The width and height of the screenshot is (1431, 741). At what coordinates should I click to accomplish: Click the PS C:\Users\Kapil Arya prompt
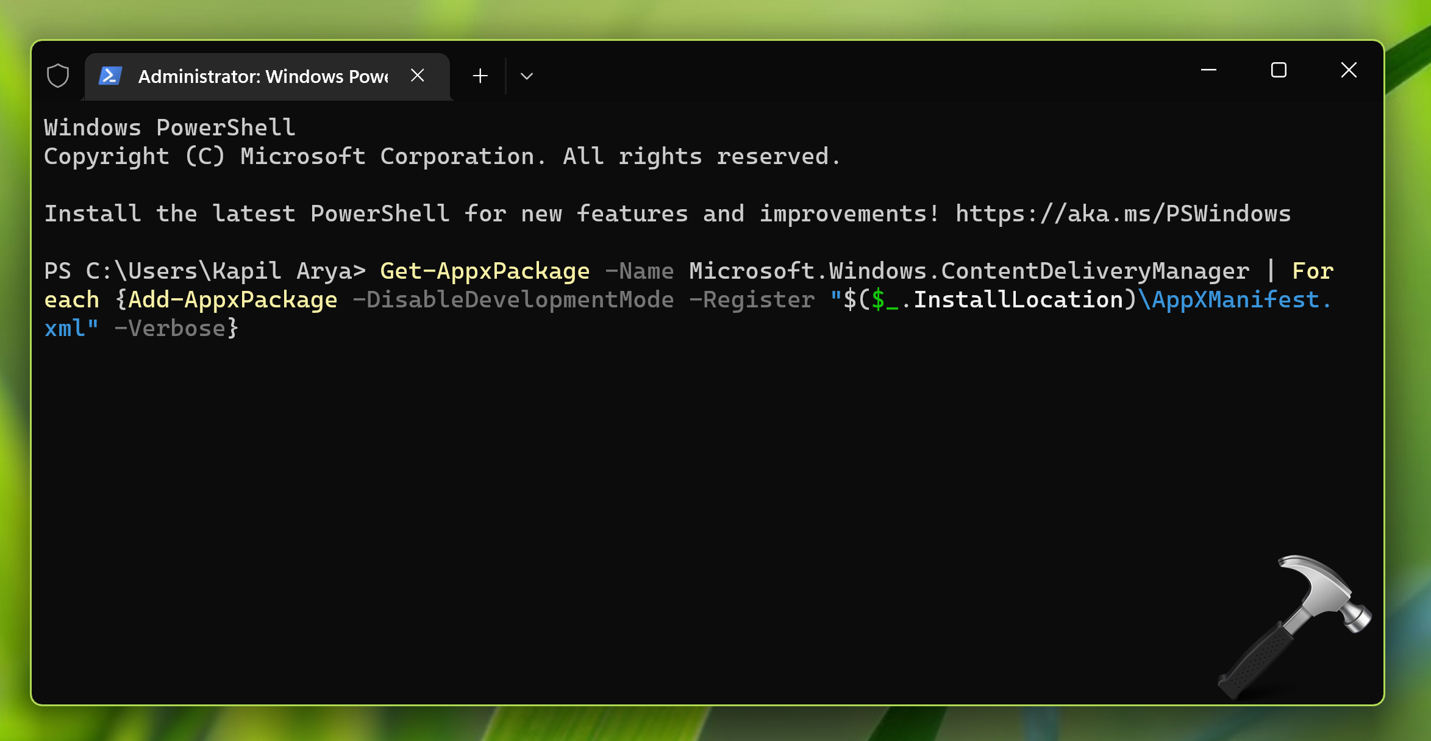click(204, 271)
